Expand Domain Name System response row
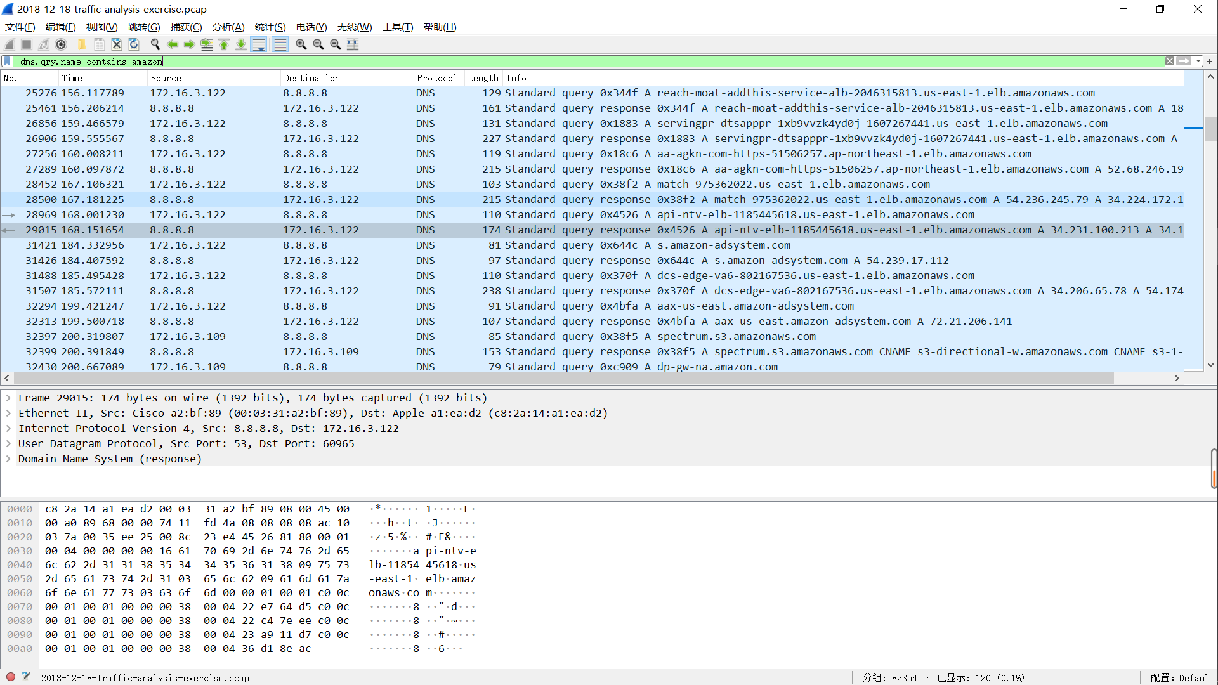 tap(9, 459)
